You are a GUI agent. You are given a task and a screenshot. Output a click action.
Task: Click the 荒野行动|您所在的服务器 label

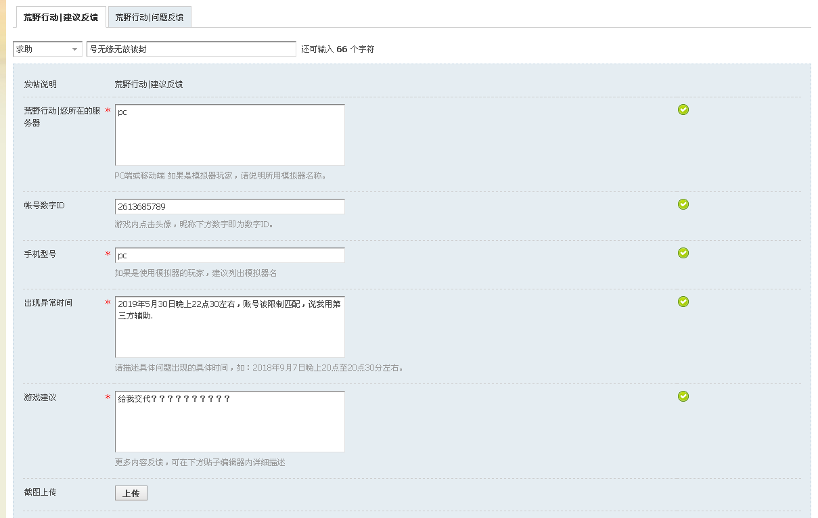click(x=62, y=117)
